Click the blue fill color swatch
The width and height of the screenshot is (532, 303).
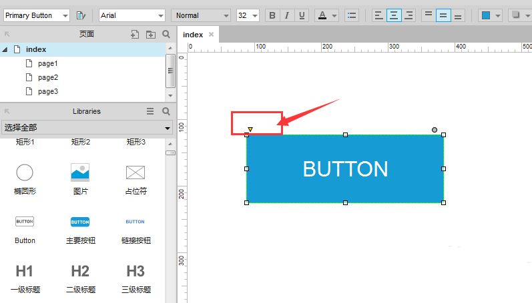click(486, 15)
